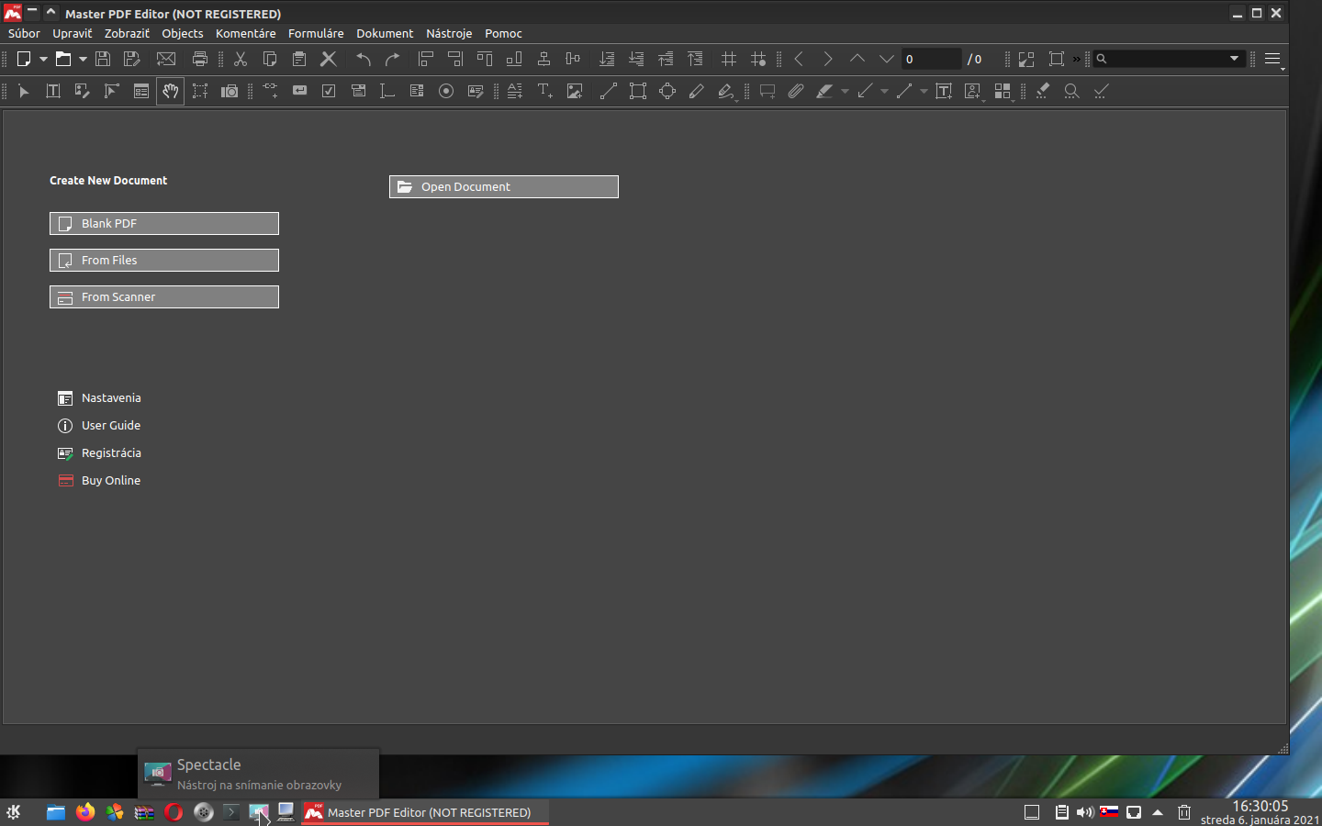Screen dimensions: 1322x826
Task: Click the page number input field
Action: click(x=931, y=59)
